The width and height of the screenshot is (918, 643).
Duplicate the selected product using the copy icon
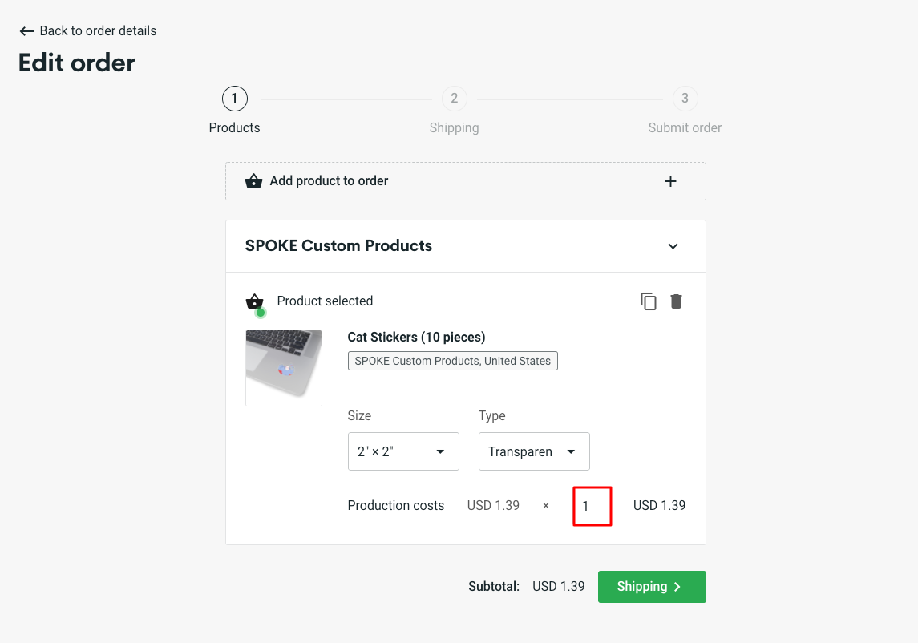click(x=648, y=301)
